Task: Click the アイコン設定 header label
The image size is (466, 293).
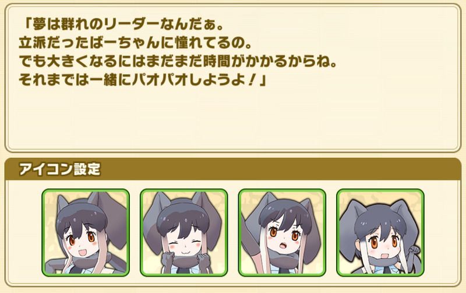Action: coord(60,170)
